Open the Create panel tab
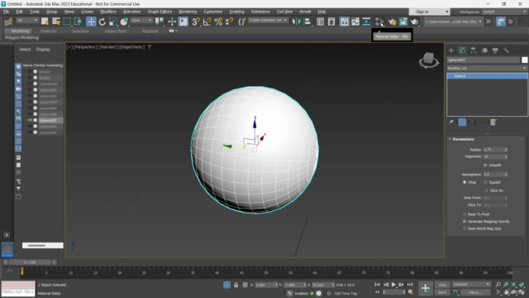This screenshot has width=529, height=298. (451, 50)
